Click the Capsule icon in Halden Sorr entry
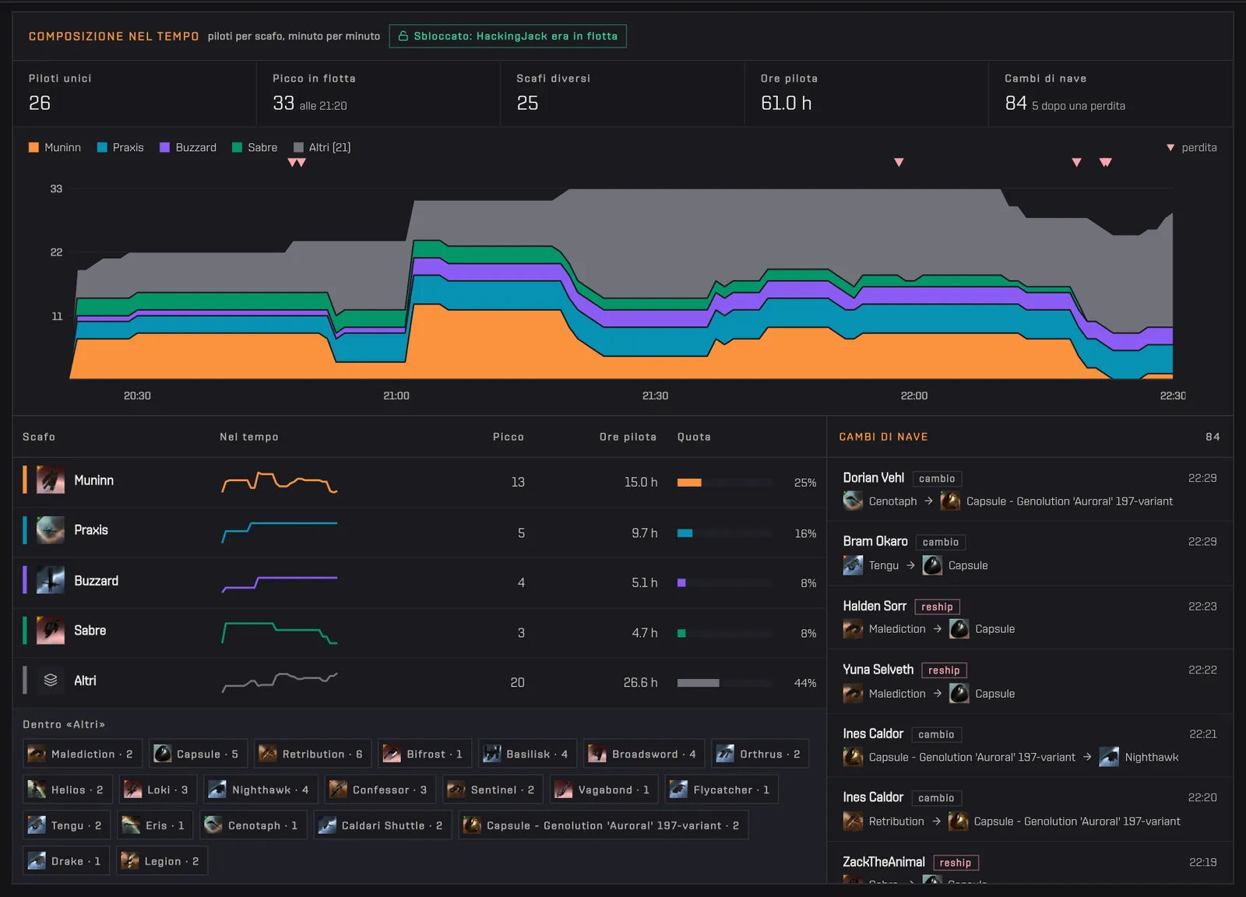Viewport: 1246px width, 897px height. tap(959, 629)
